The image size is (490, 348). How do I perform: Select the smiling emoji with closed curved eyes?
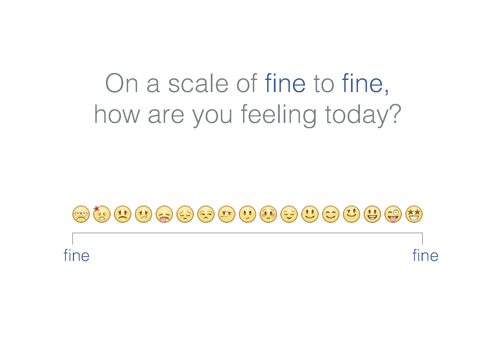[331, 214]
